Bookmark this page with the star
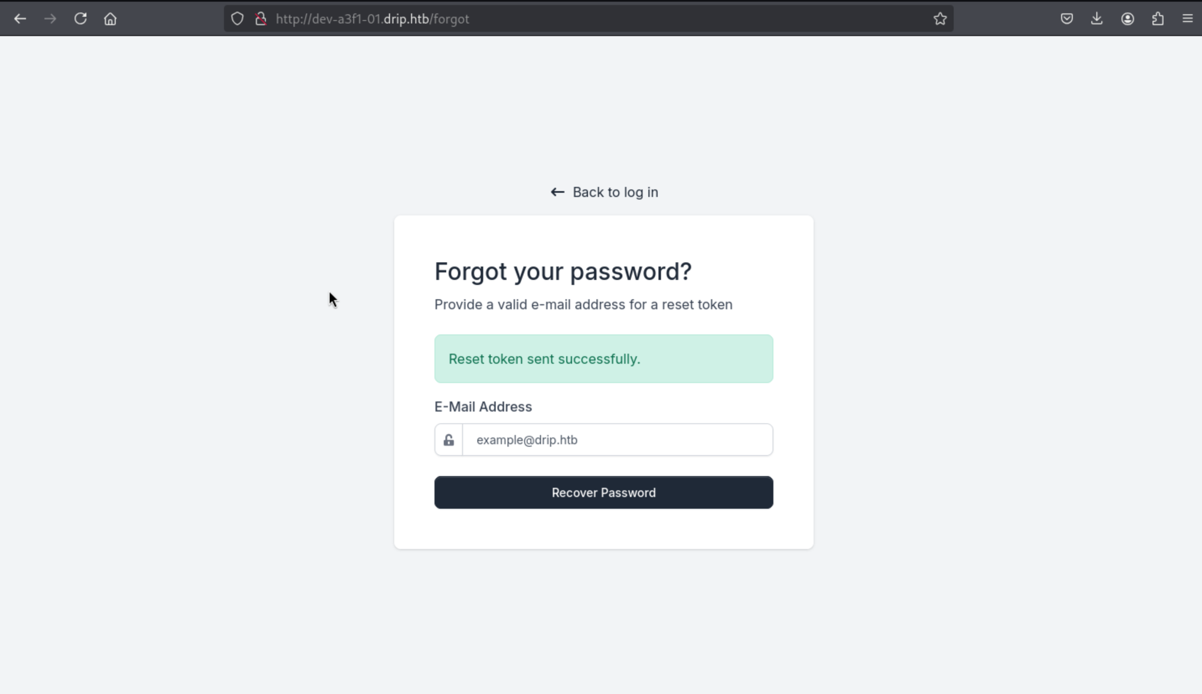1202x694 pixels. click(939, 19)
